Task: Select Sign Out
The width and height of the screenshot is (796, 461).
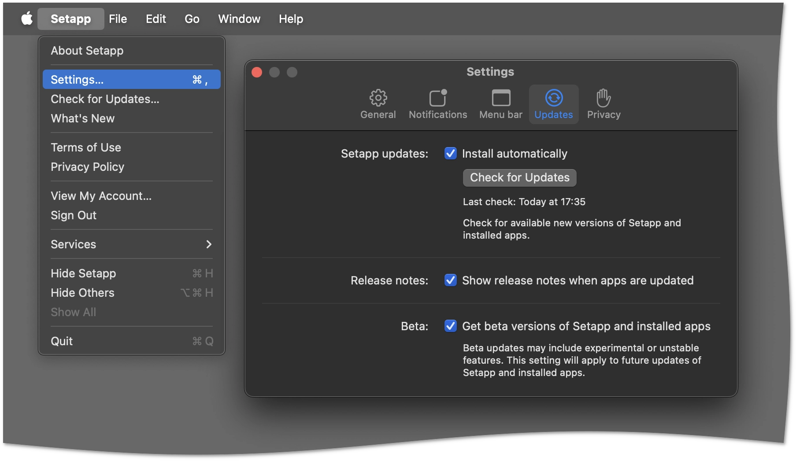Action: coord(132,215)
